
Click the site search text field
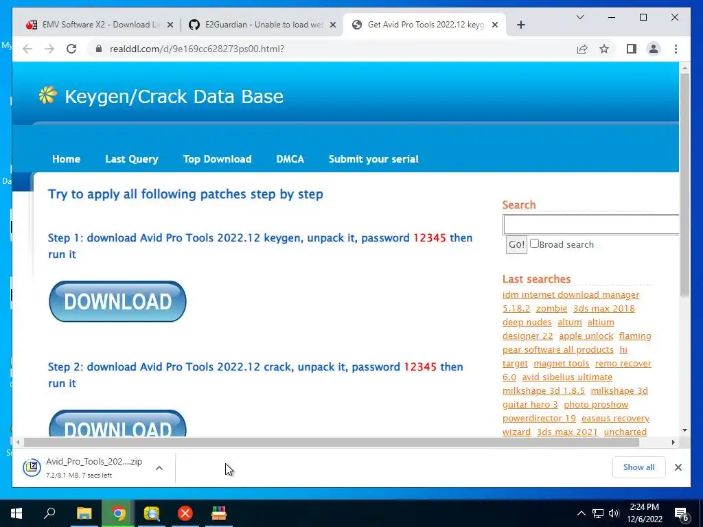591,224
